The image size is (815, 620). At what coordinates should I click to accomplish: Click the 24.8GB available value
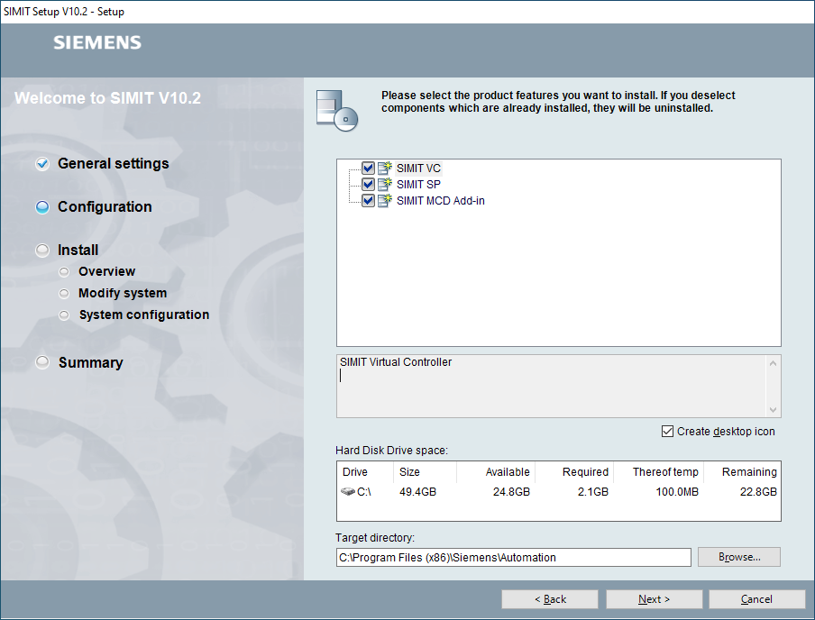click(511, 492)
